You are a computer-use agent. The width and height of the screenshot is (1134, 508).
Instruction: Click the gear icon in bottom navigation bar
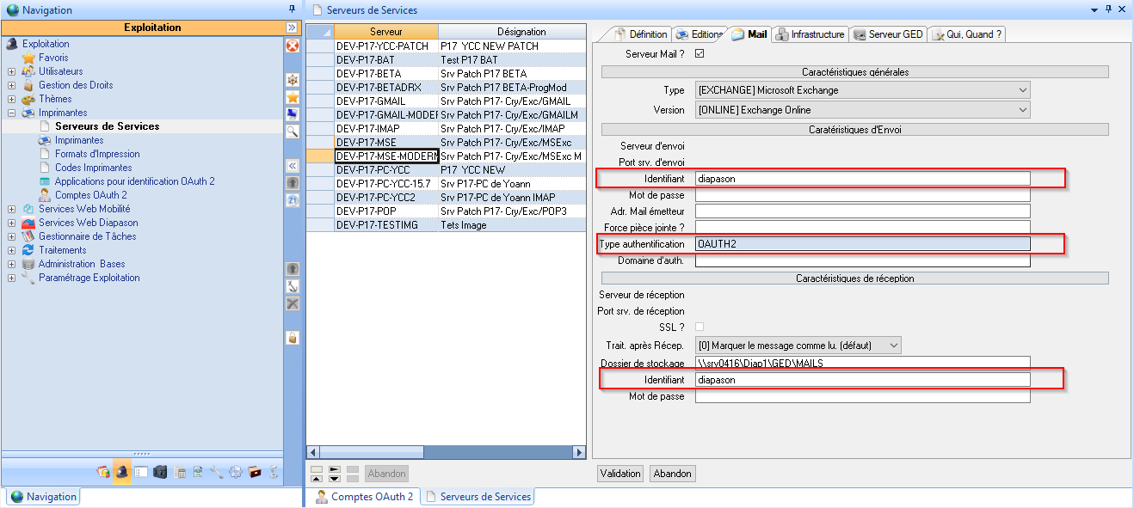click(235, 472)
